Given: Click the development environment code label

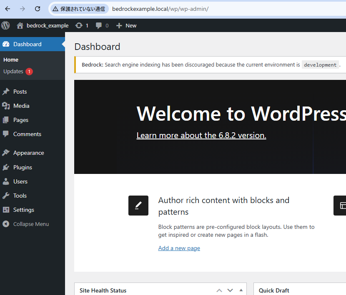Looking at the screenshot, I should click(x=320, y=65).
